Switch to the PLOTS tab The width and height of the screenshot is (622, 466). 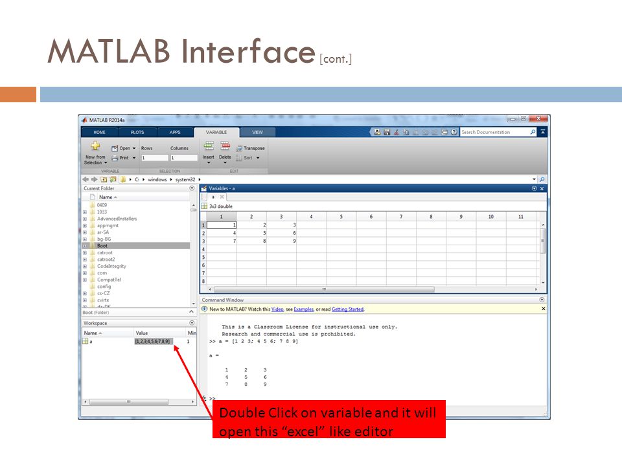(x=137, y=132)
